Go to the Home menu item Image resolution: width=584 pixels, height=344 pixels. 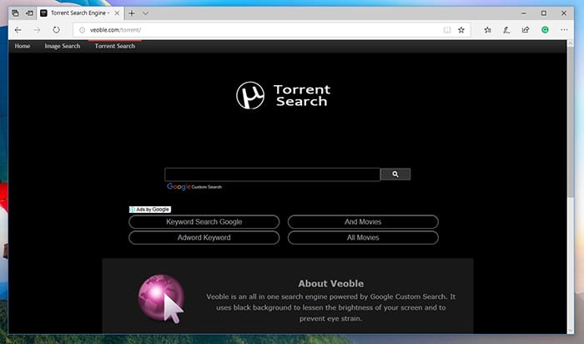click(x=23, y=46)
